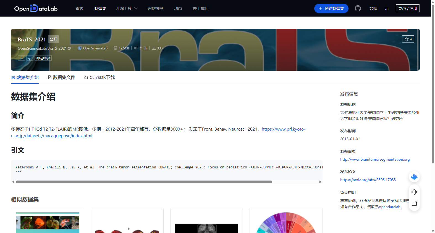Switch language to En
The height and width of the screenshot is (233, 435).
tap(386, 8)
